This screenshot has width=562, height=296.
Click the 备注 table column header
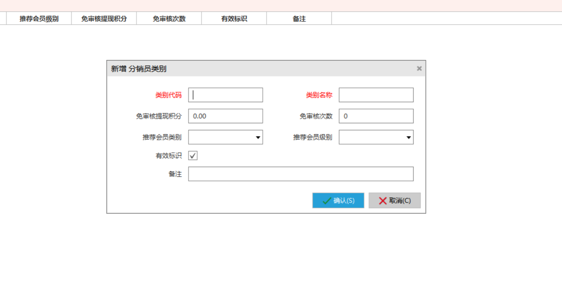coord(299,19)
